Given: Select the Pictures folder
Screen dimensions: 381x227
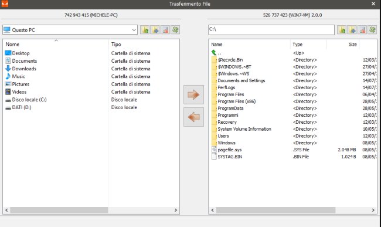Looking at the screenshot, I should (x=21, y=84).
